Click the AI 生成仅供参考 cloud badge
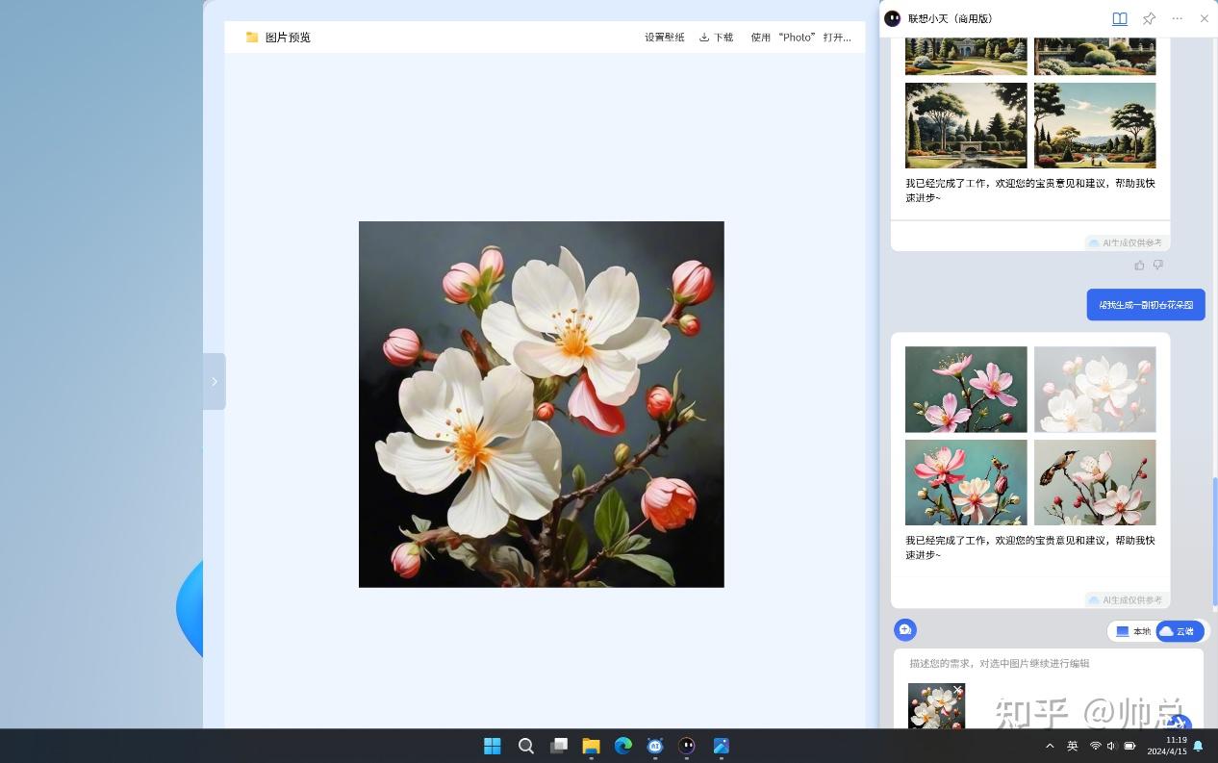1218x763 pixels. tap(1125, 599)
